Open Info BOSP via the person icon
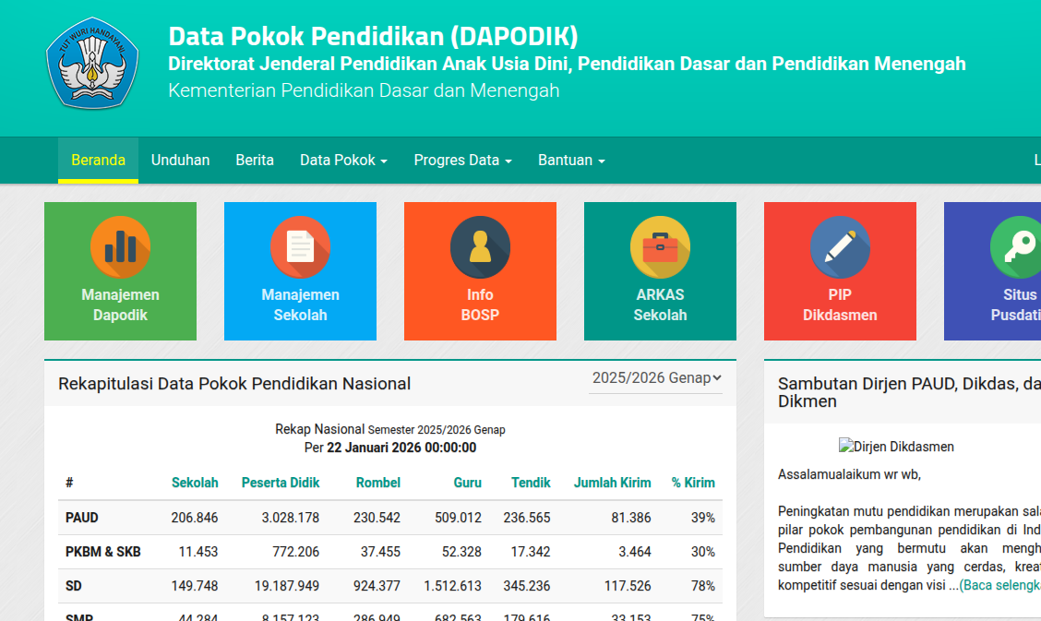Viewport: 1041px width, 621px height. point(480,246)
